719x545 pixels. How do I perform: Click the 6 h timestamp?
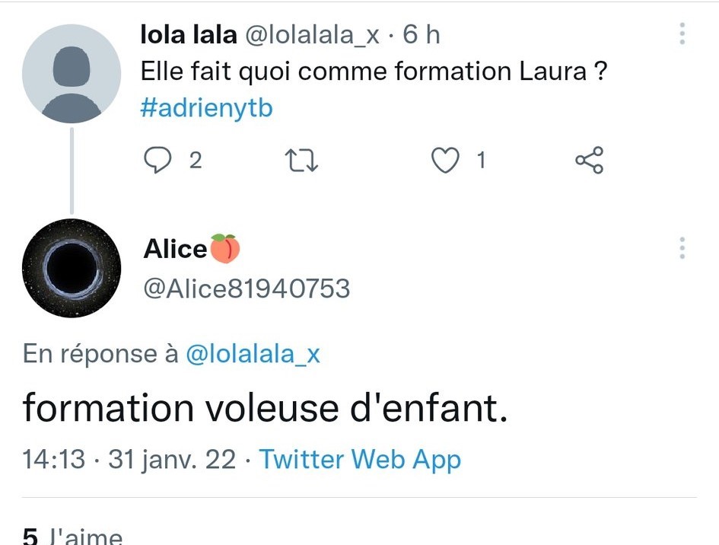point(422,35)
